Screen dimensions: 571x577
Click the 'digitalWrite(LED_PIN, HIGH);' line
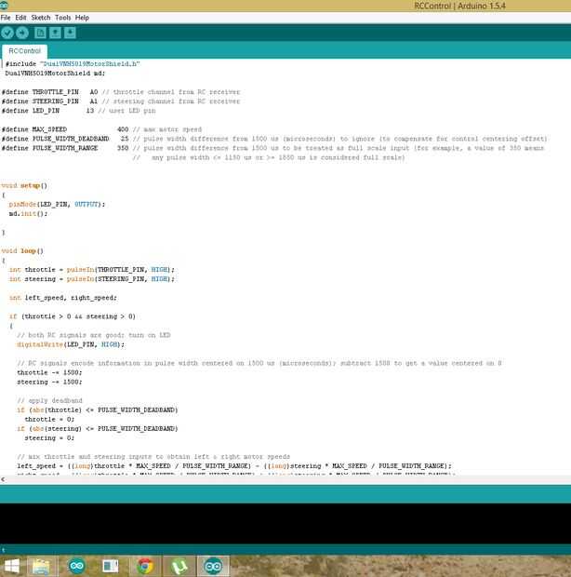tap(71, 344)
